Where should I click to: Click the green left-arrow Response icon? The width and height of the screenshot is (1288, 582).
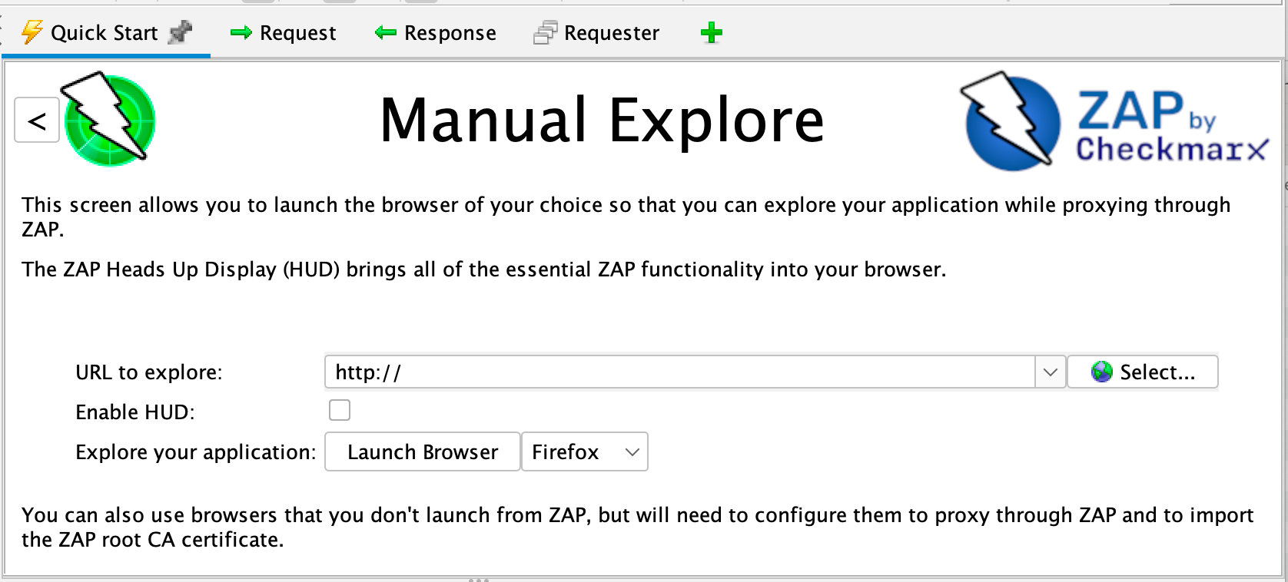pos(385,33)
